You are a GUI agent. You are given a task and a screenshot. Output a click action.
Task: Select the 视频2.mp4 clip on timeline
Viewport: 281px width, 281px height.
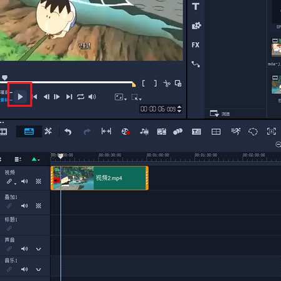pos(99,178)
